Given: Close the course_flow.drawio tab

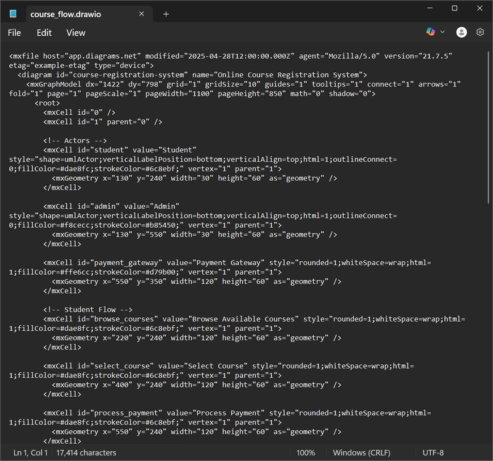Looking at the screenshot, I should click(x=142, y=14).
